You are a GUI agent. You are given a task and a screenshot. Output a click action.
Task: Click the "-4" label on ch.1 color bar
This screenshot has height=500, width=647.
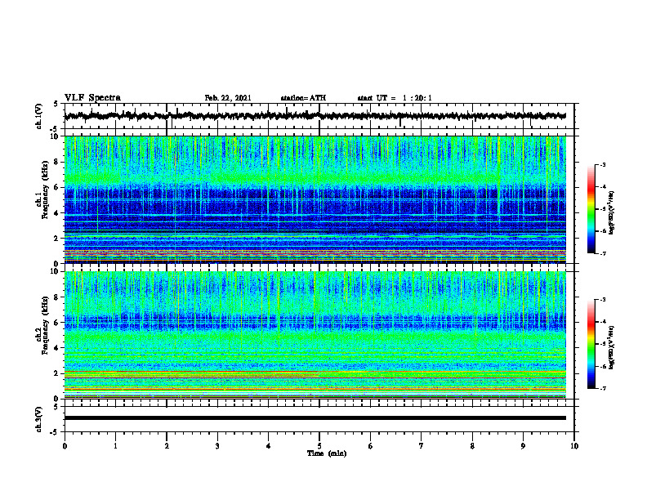pyautogui.click(x=602, y=187)
